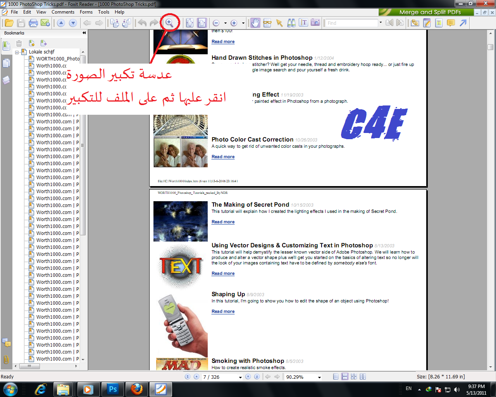Click Read more under Using Vector Designs
The height and width of the screenshot is (397, 496).
click(x=223, y=274)
